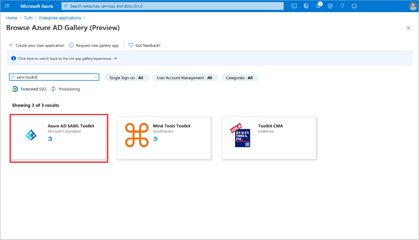419x240 pixels.
Task: Expand the User Account Management filter
Action: click(x=184, y=78)
